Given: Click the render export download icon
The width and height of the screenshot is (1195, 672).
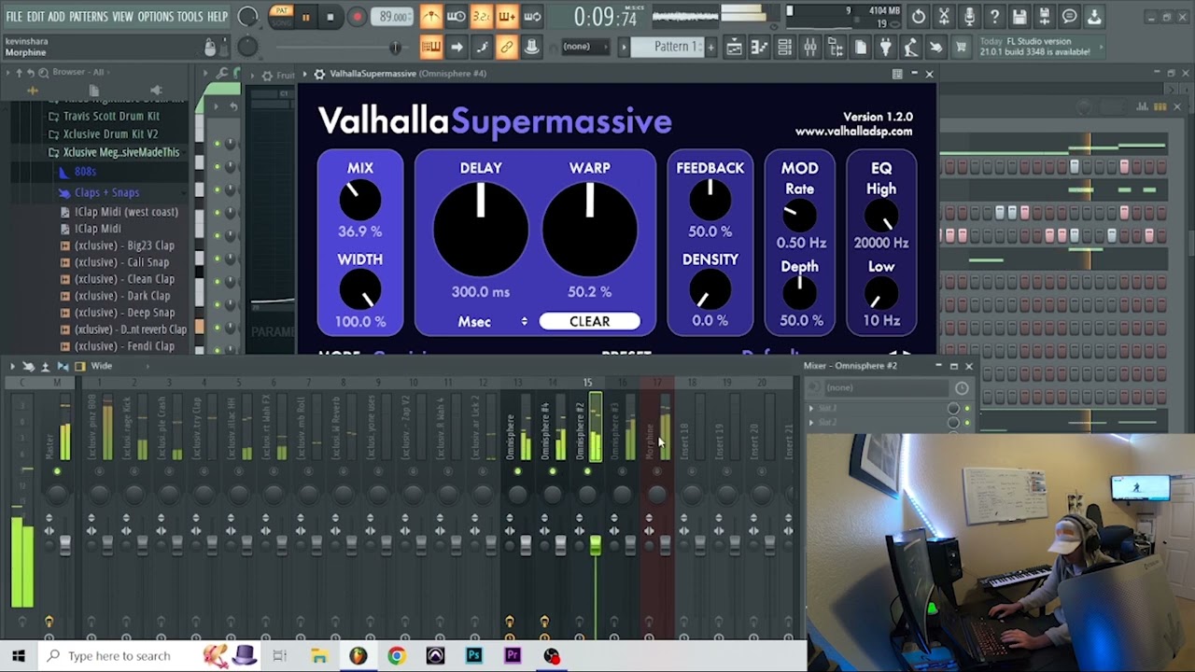Looking at the screenshot, I should pyautogui.click(x=1094, y=17).
